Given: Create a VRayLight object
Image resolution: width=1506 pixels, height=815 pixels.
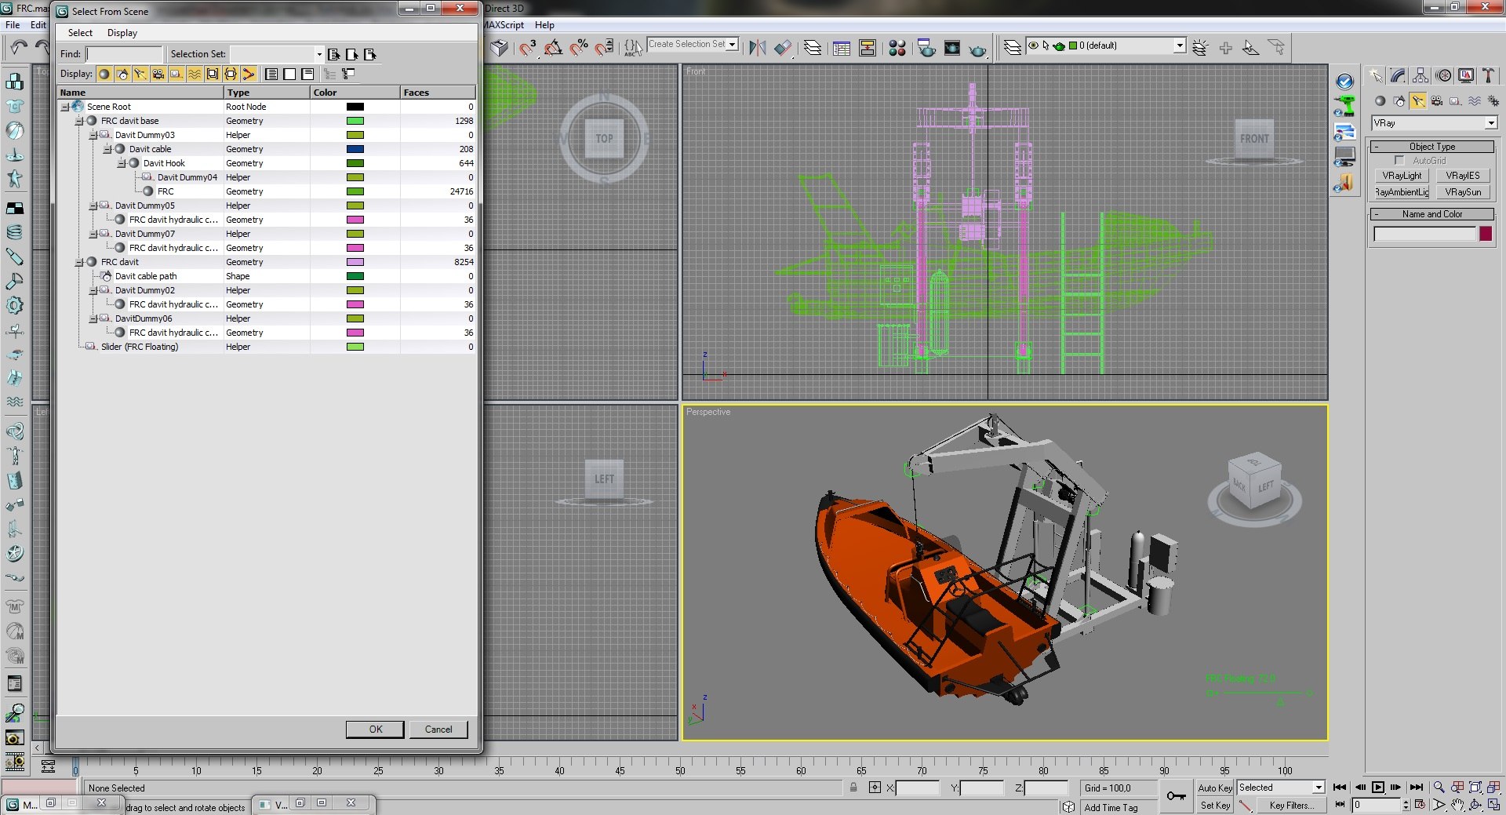Looking at the screenshot, I should pyautogui.click(x=1402, y=176).
